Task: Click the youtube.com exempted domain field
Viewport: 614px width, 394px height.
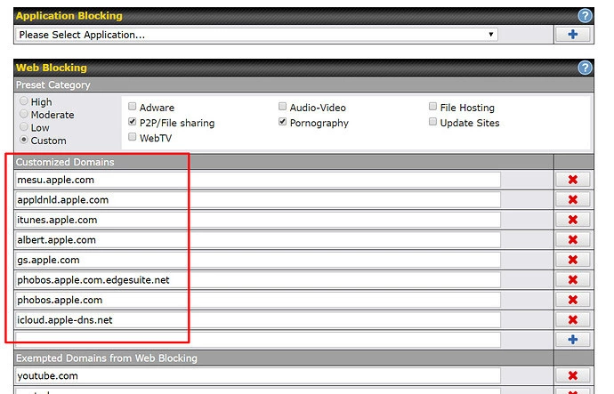Action: point(258,376)
